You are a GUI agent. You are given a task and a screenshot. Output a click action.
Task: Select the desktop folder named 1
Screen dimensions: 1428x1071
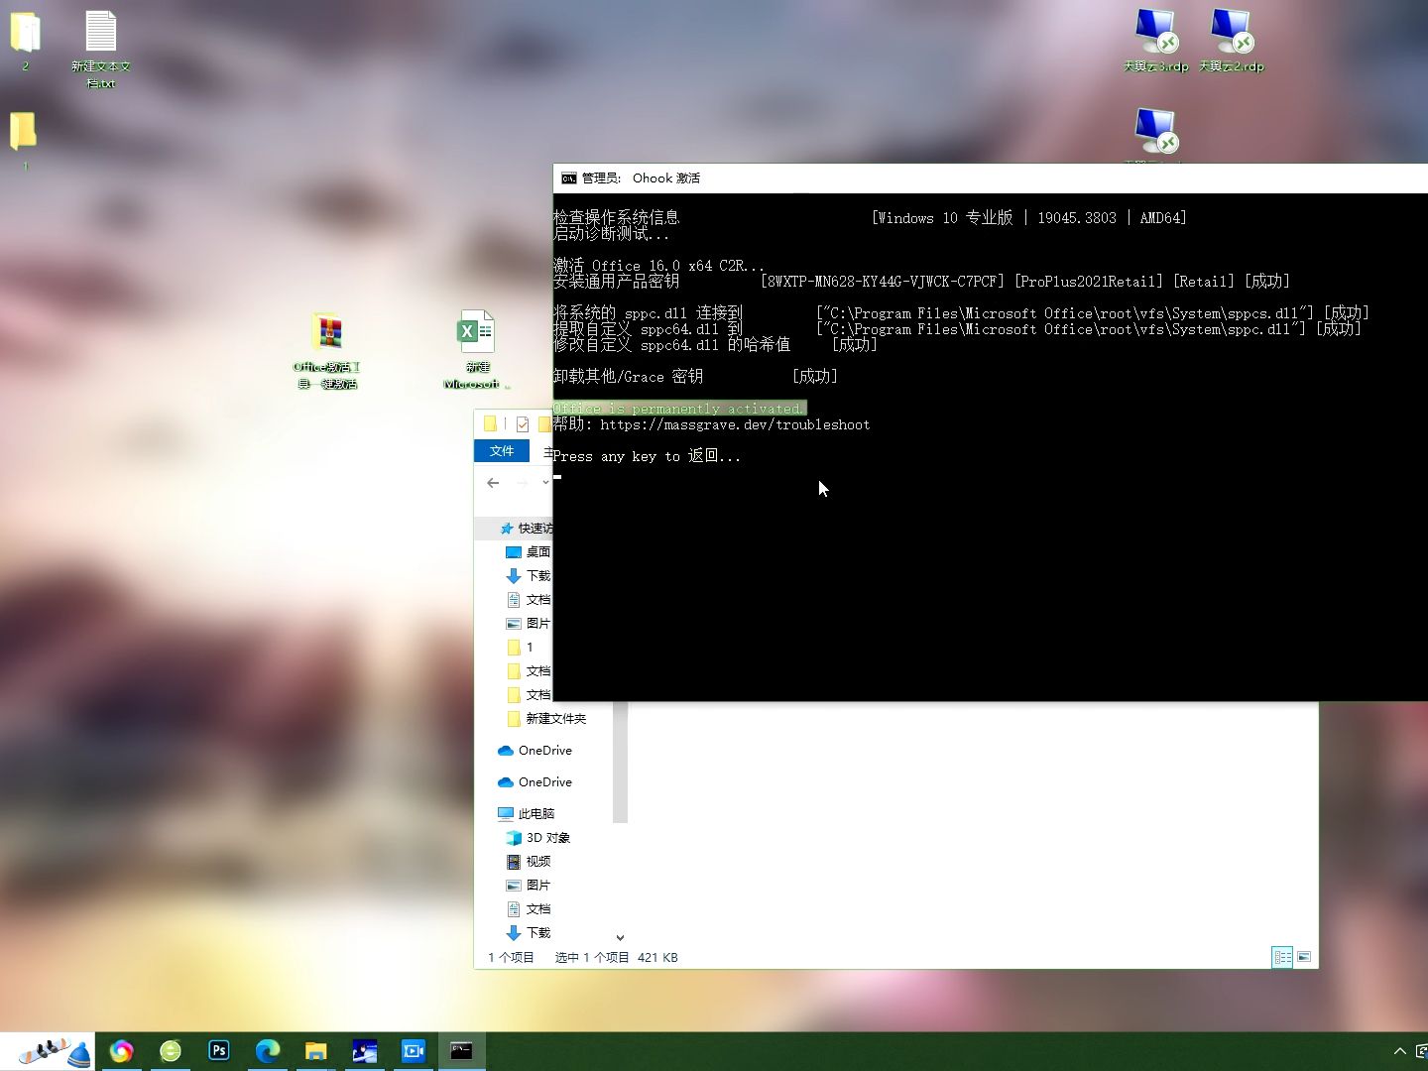(x=25, y=141)
